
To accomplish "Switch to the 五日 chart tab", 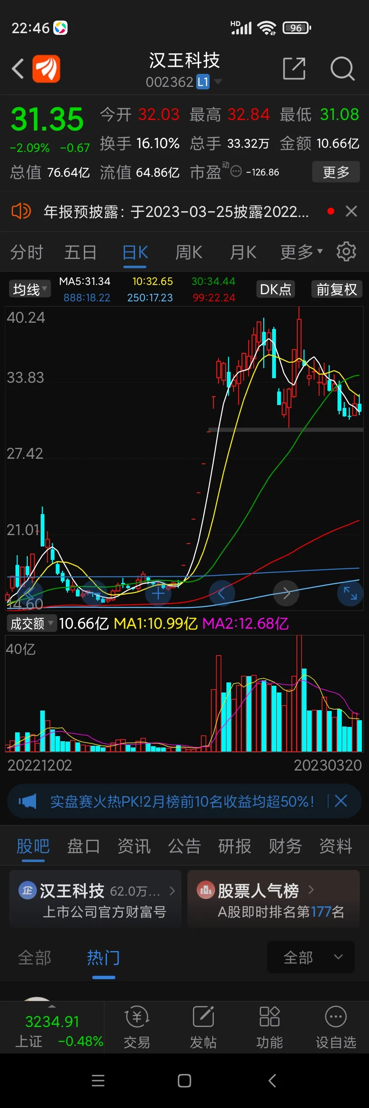I will [x=81, y=252].
